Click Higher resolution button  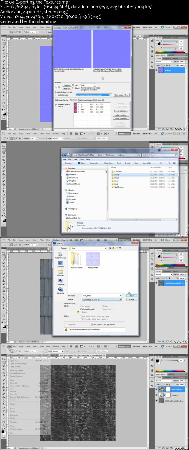[x=121, y=115]
